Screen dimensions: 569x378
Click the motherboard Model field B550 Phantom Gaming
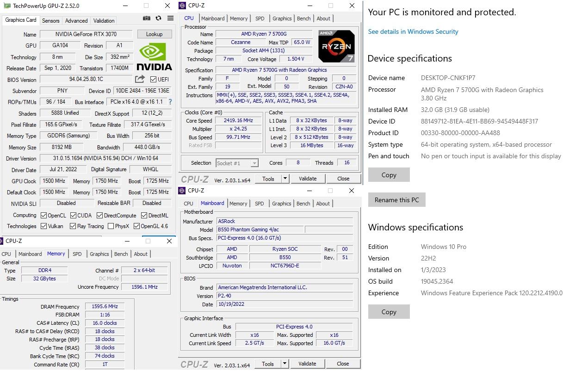[x=260, y=229]
